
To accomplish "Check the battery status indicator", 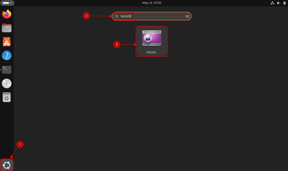I will (x=284, y=3).
